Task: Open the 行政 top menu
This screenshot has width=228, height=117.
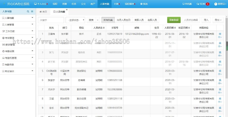Action: 117,4
